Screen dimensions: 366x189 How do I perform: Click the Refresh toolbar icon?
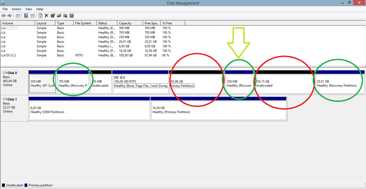point(41,16)
